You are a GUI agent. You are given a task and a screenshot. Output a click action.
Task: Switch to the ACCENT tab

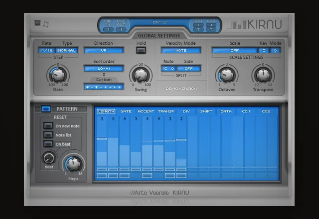pyautogui.click(x=146, y=111)
